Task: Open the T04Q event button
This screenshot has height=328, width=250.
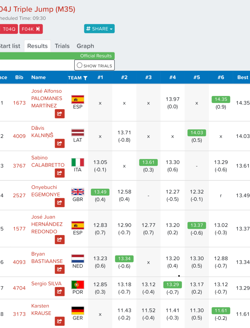Action: click(9, 29)
